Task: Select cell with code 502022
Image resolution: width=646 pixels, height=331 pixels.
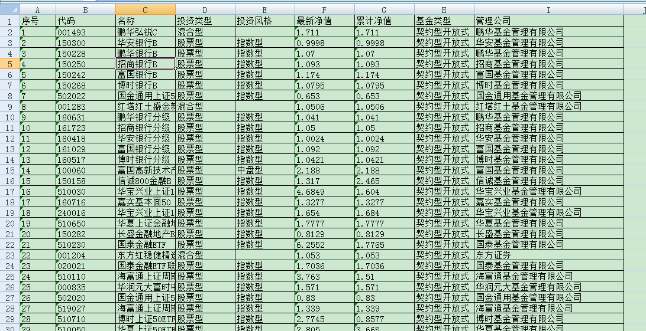Action: pyautogui.click(x=86, y=96)
